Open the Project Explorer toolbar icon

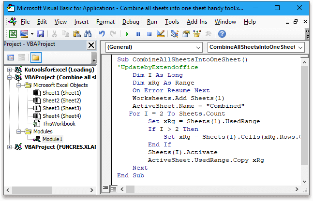(x=175, y=34)
